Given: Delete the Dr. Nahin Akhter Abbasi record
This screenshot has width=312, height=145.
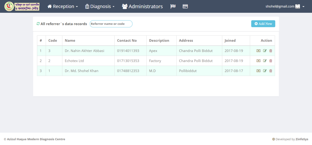Looking at the screenshot, I should 271,51.
